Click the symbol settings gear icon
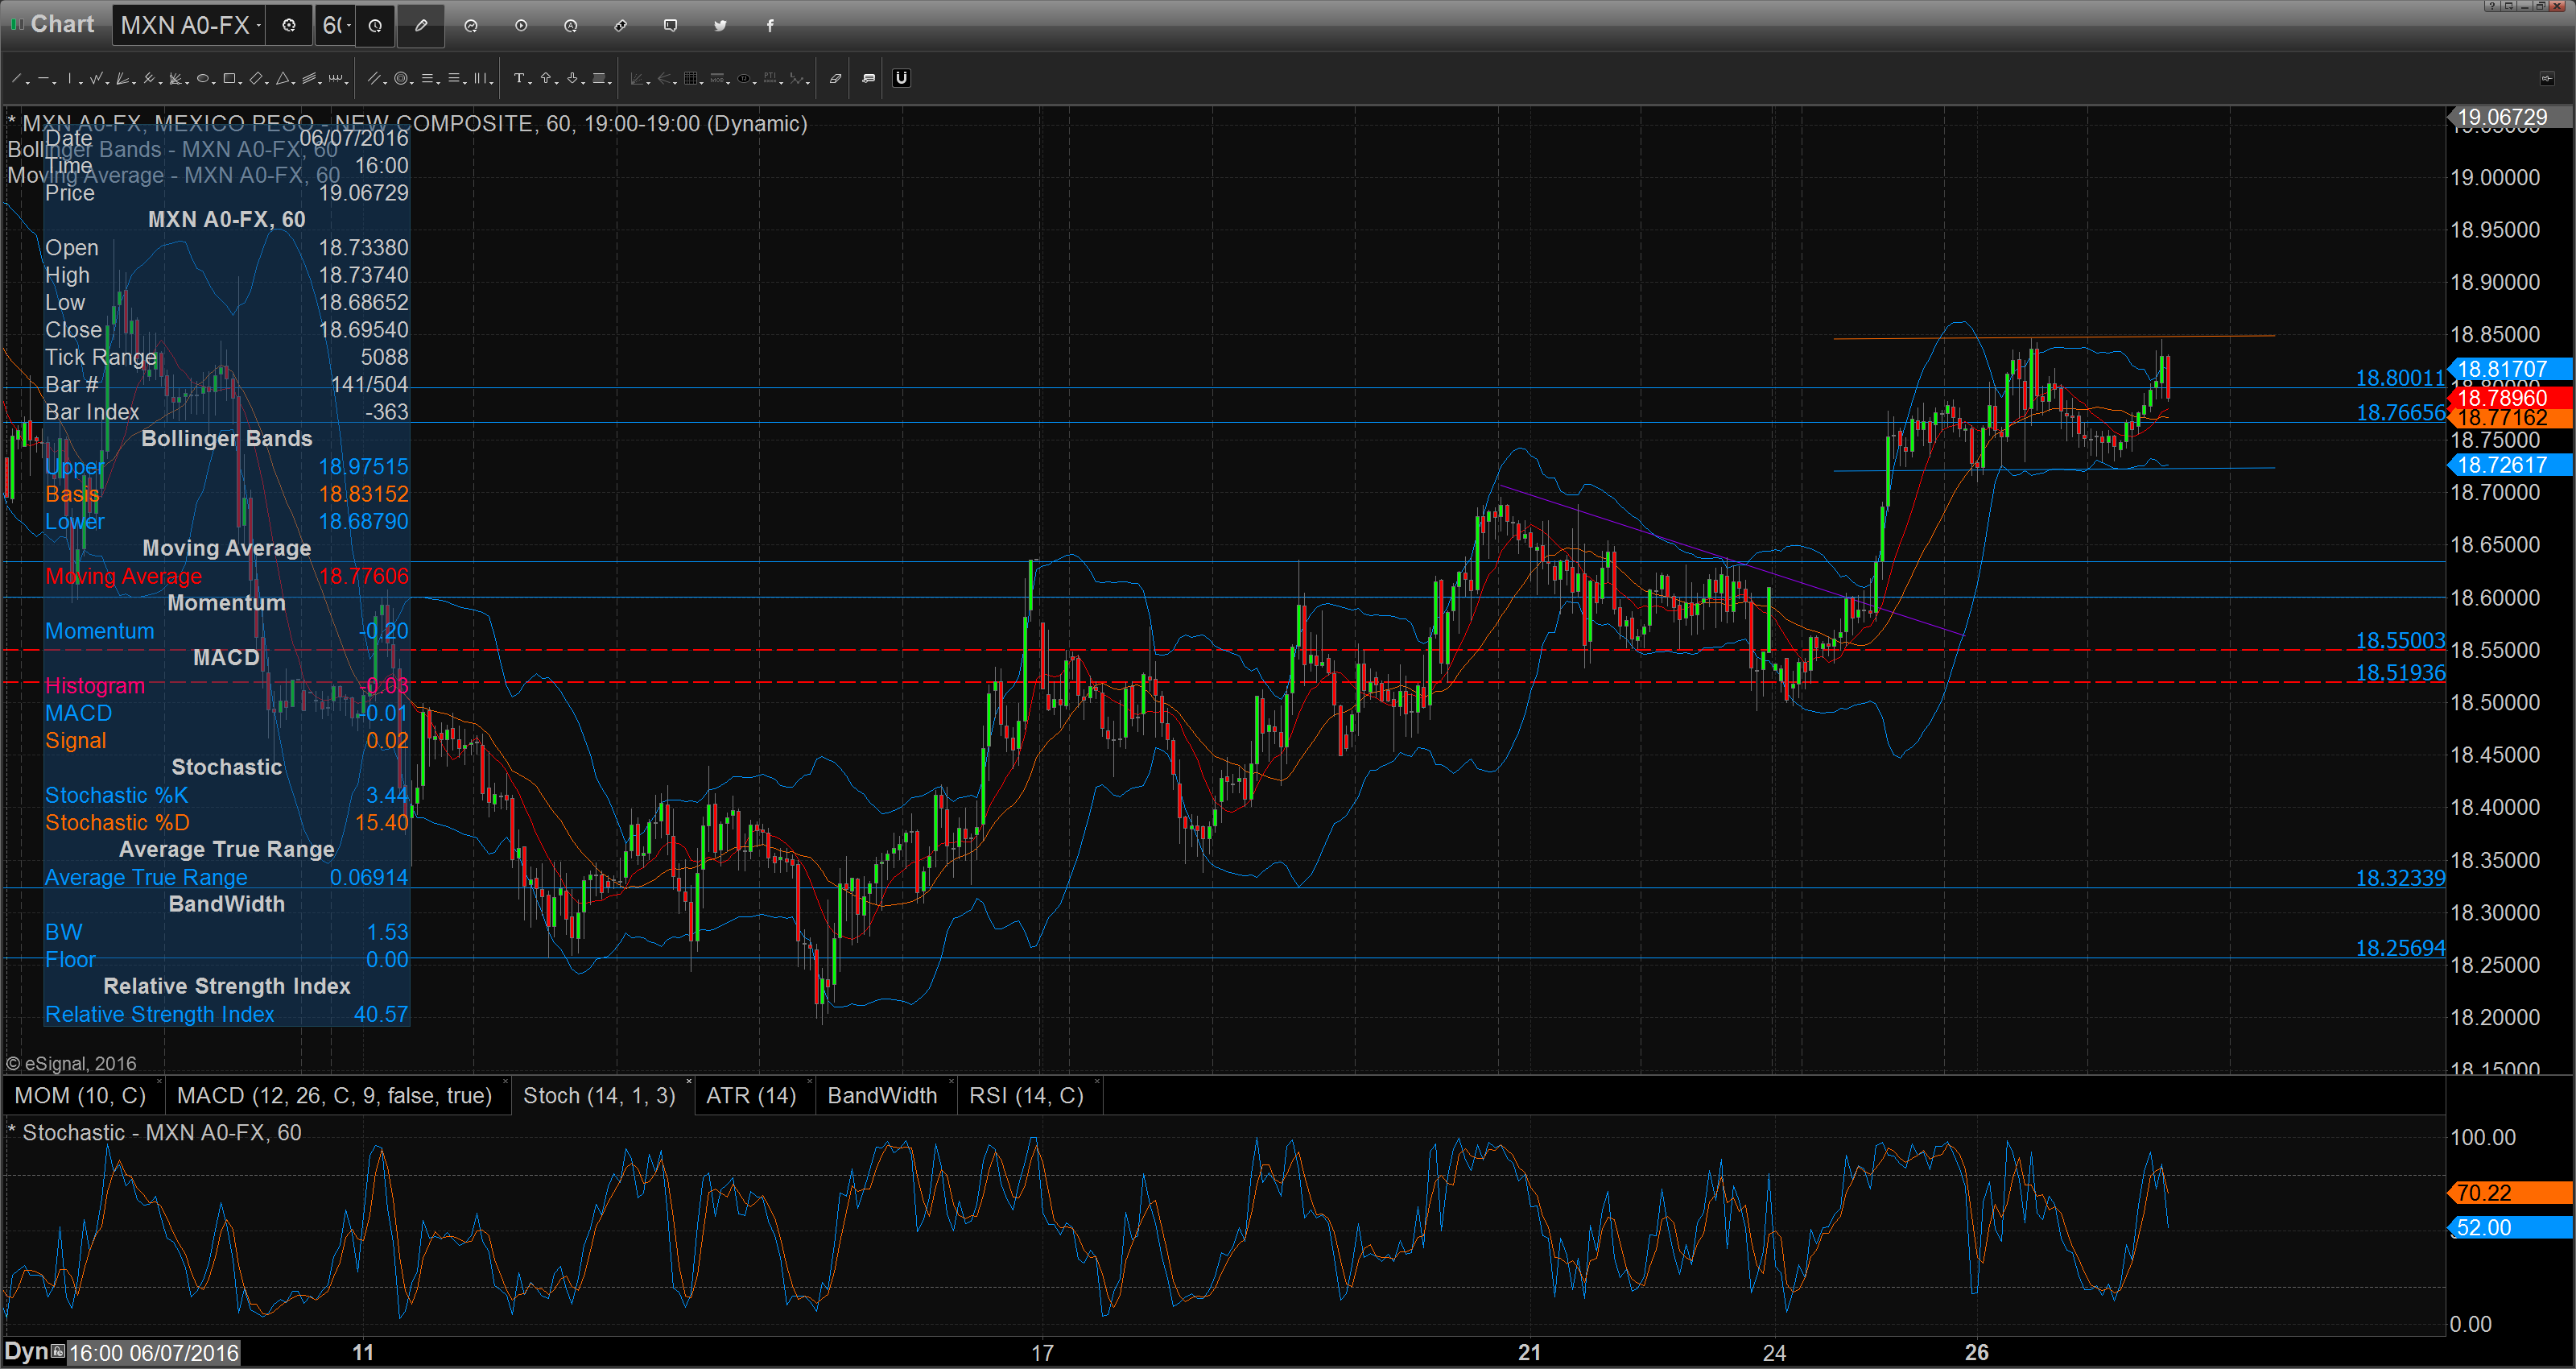Viewport: 2576px width, 1369px height. point(289,25)
